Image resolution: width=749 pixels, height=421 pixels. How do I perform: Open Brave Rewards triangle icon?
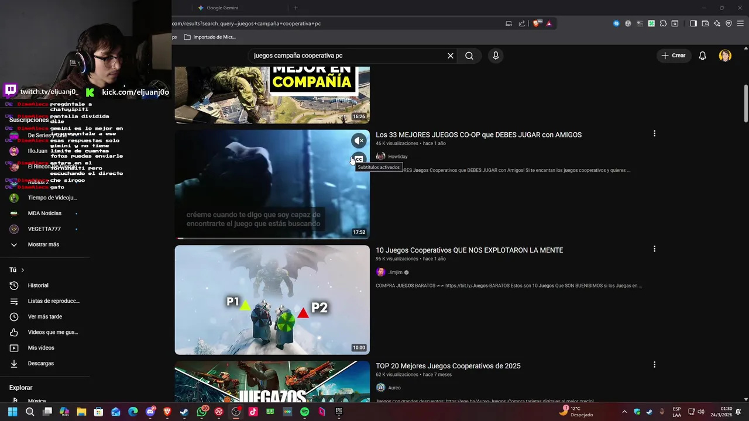click(x=549, y=23)
